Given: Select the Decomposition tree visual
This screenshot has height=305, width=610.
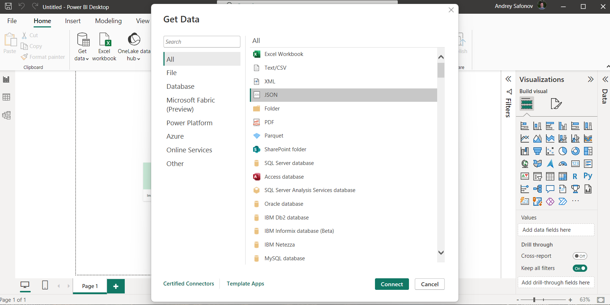Looking at the screenshot, I should (537, 189).
